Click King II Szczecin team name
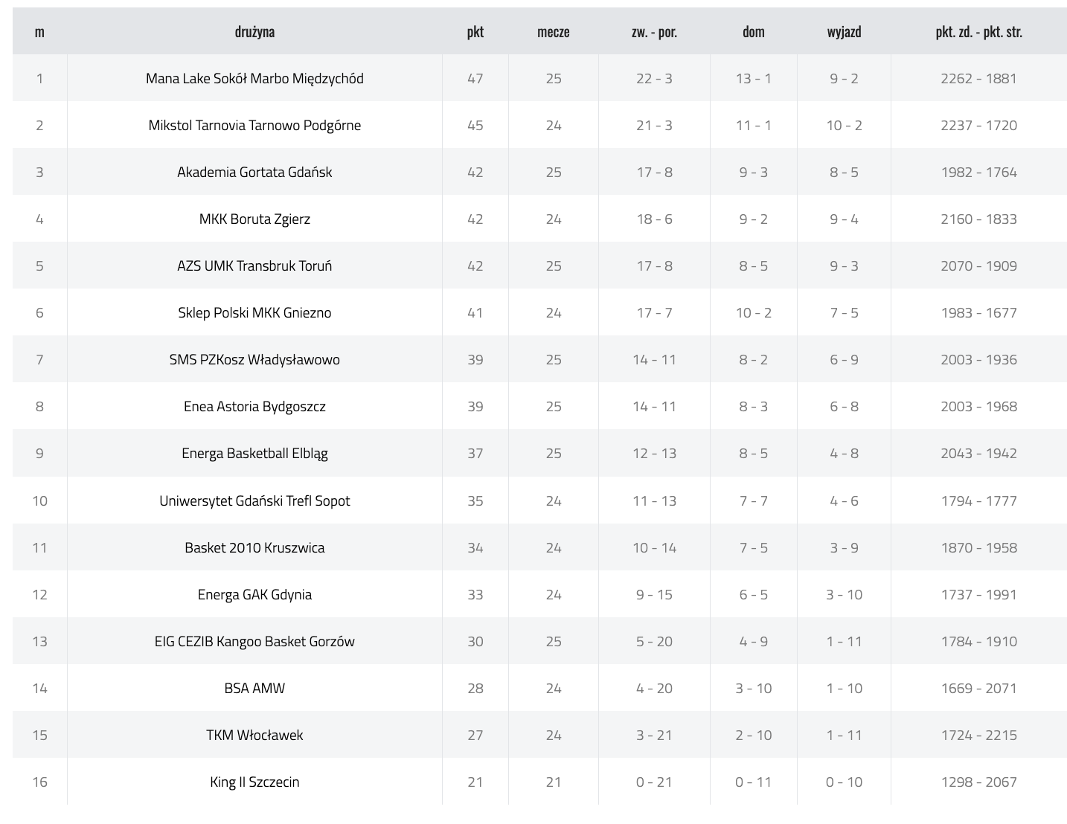1067x824 pixels. click(x=254, y=782)
